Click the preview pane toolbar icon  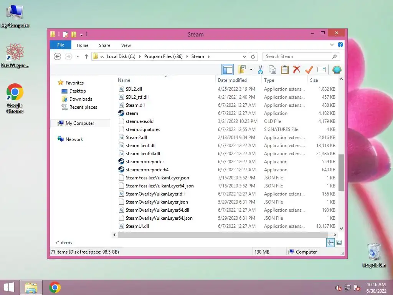[228, 70]
